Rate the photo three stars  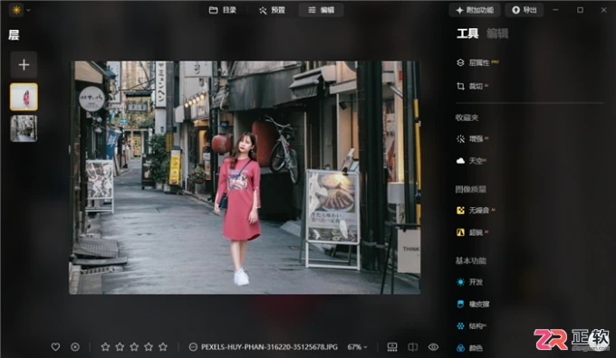tap(134, 347)
